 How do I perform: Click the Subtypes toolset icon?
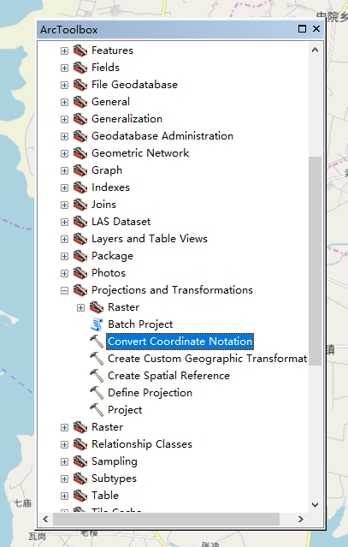click(x=80, y=479)
